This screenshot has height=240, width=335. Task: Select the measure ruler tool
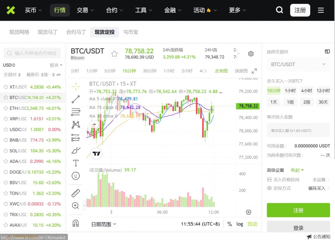76,193
